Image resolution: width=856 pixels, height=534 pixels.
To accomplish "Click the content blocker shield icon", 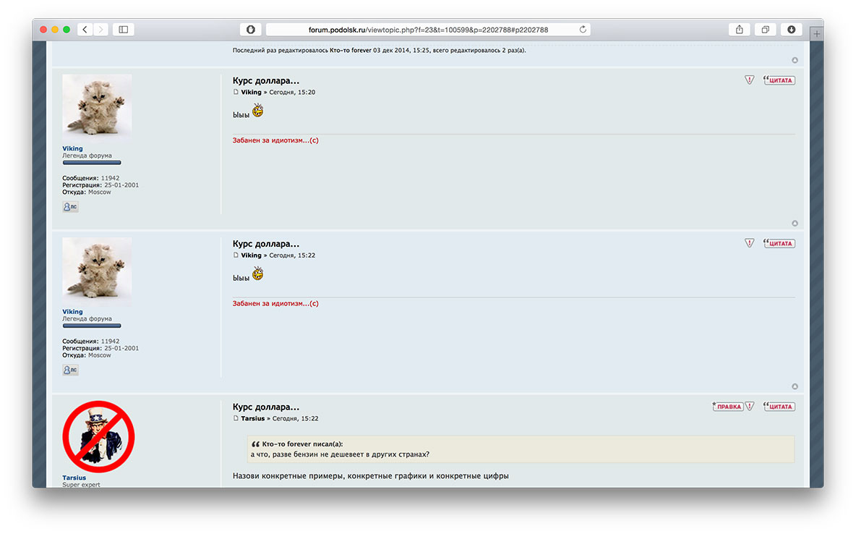I will tap(250, 30).
